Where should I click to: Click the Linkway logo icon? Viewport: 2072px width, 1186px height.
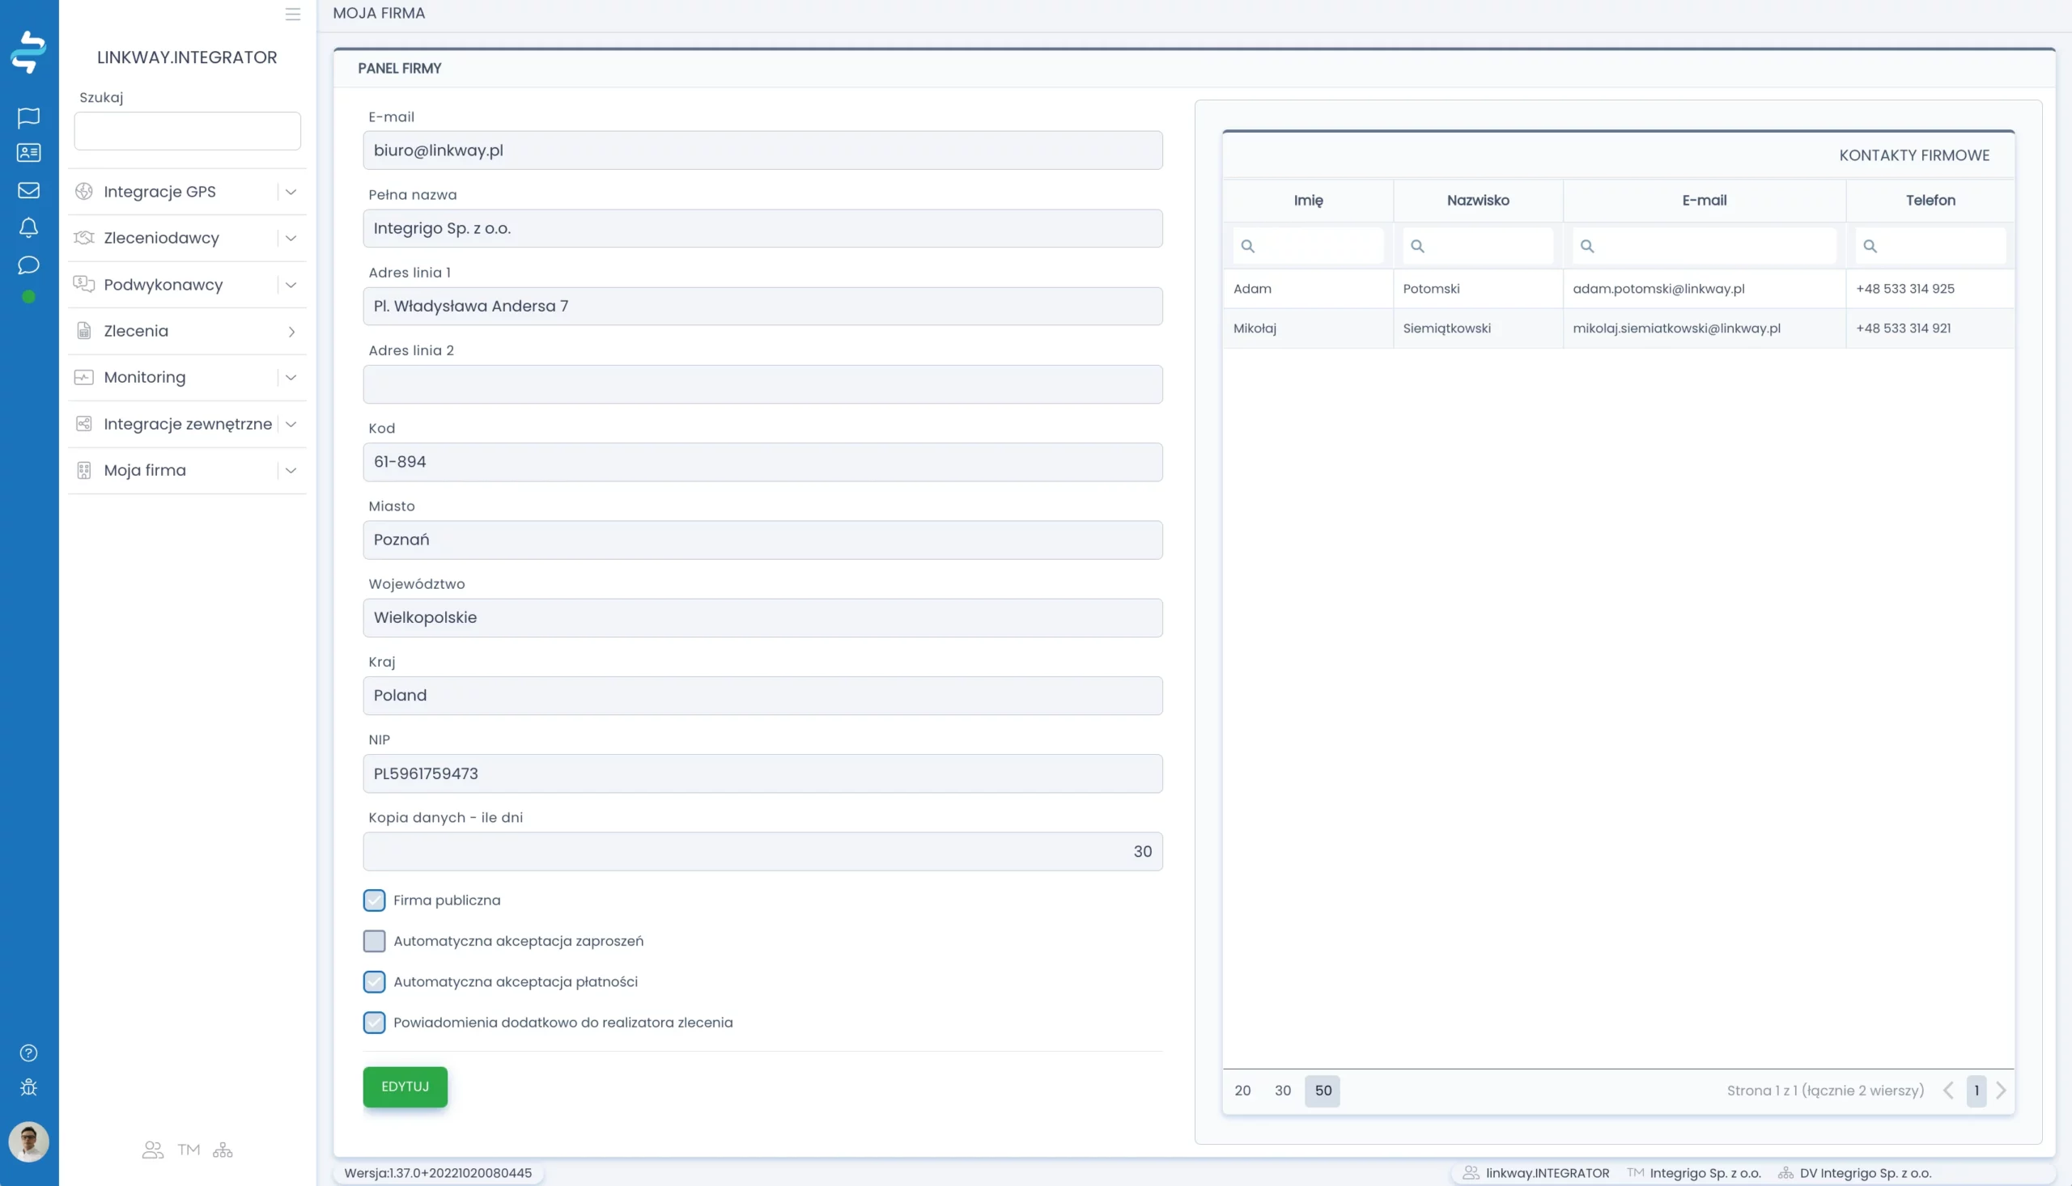click(28, 52)
